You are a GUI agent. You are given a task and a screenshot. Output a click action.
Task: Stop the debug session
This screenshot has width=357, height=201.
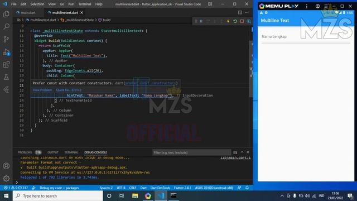tap(242, 21)
